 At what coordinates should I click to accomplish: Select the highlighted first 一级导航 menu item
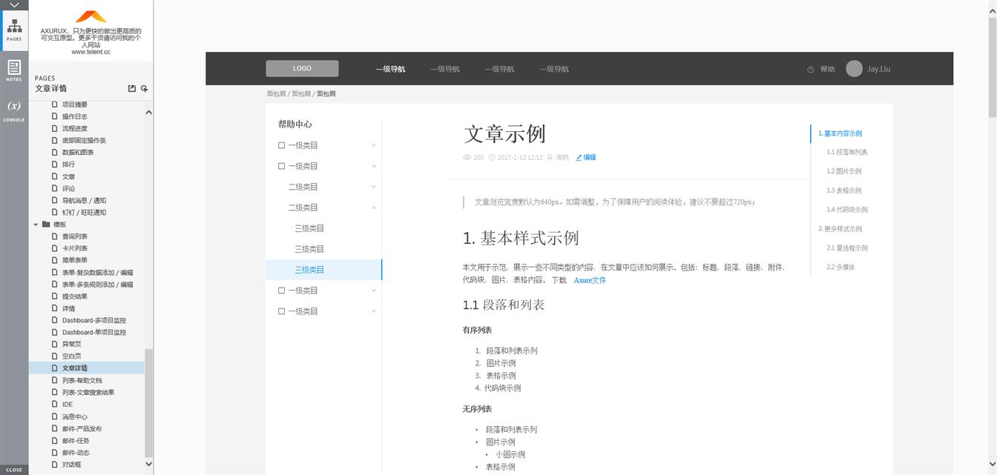click(390, 70)
